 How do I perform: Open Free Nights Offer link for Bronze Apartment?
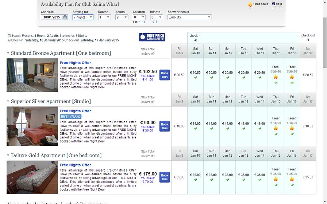[75, 63]
